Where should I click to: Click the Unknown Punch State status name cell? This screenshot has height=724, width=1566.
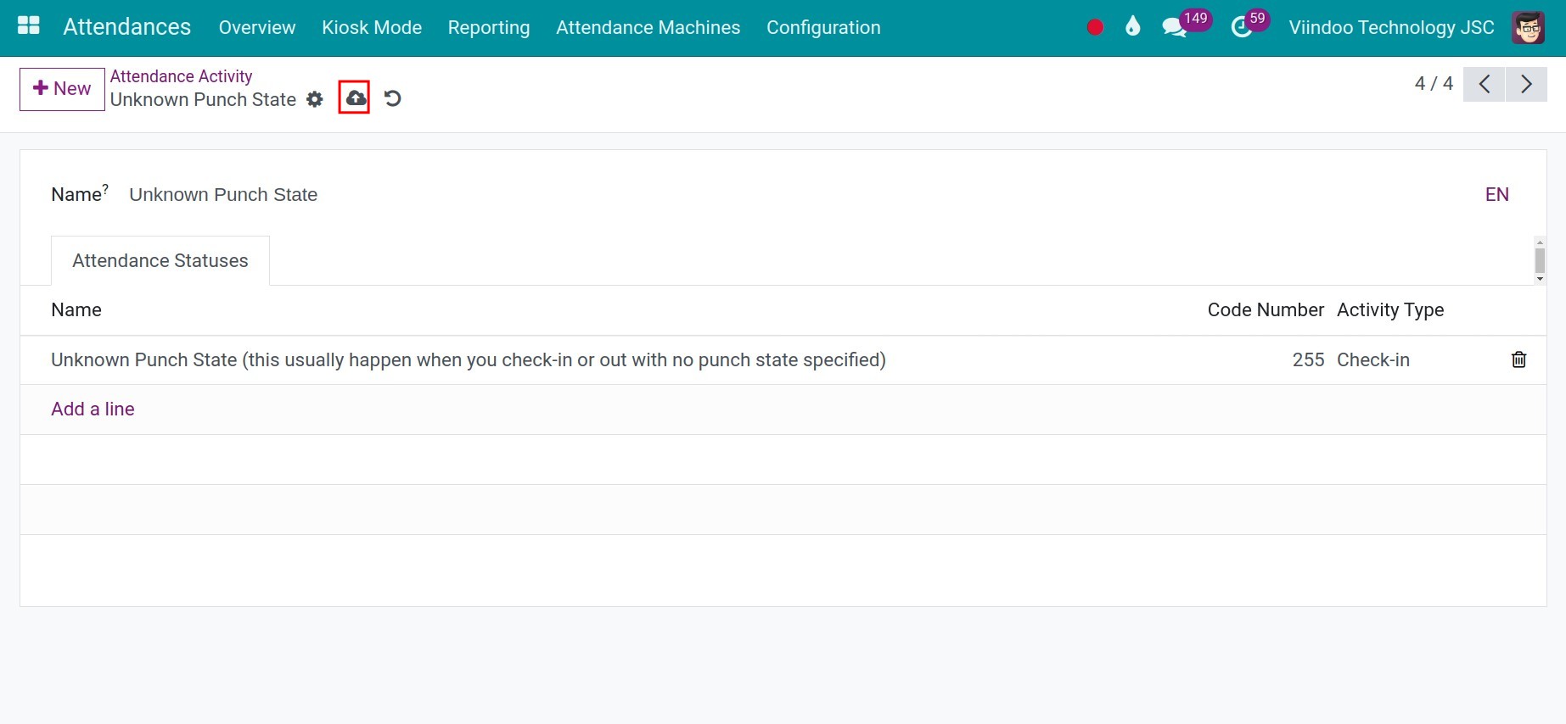pos(469,359)
